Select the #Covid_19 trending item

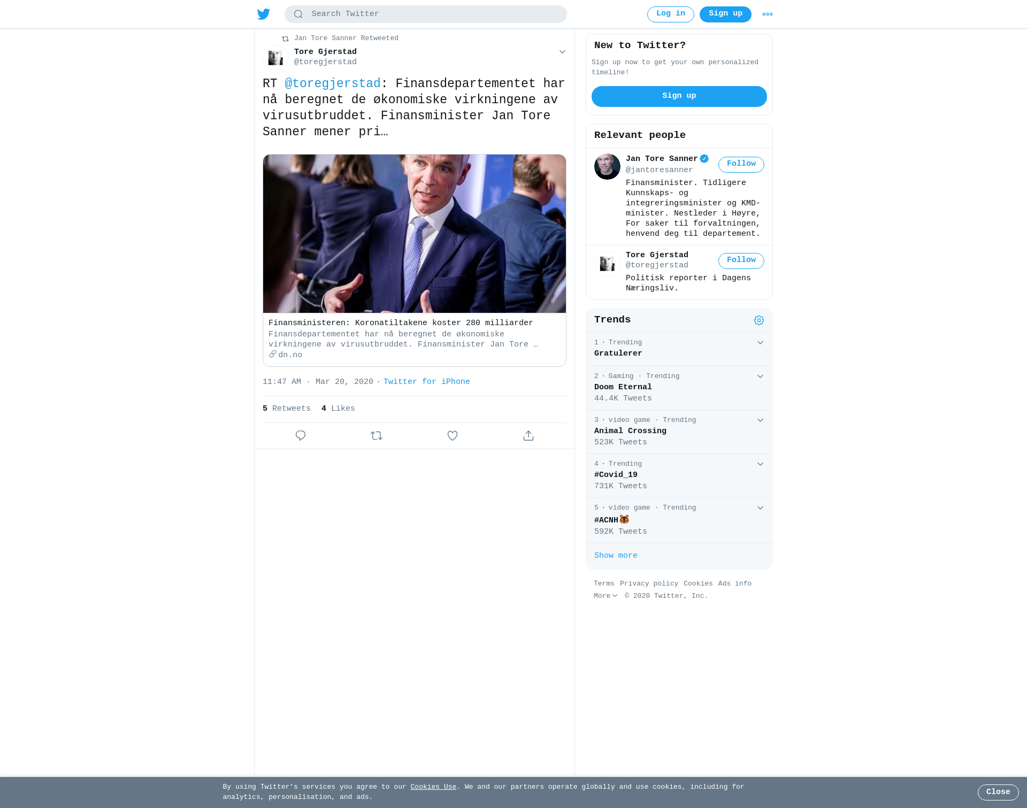tap(679, 475)
